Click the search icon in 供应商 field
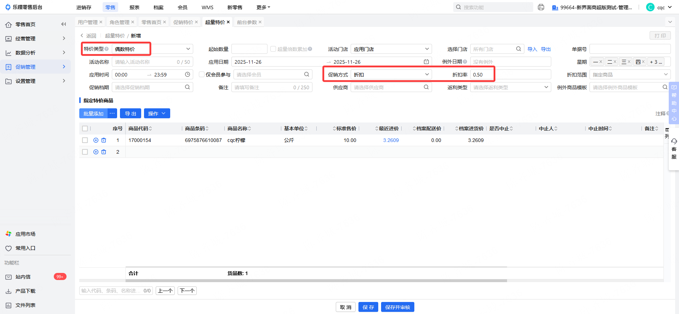679x314 pixels. 426,87
